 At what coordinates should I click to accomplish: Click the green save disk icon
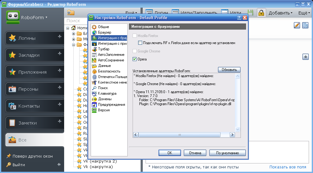tap(250, 13)
